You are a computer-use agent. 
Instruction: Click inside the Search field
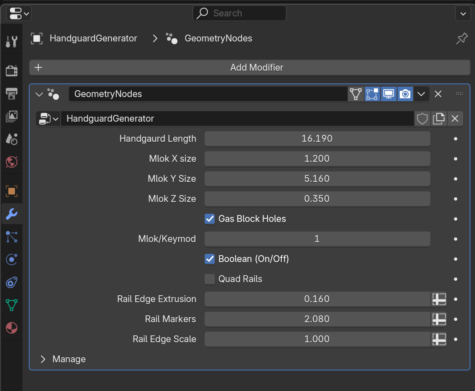click(239, 13)
